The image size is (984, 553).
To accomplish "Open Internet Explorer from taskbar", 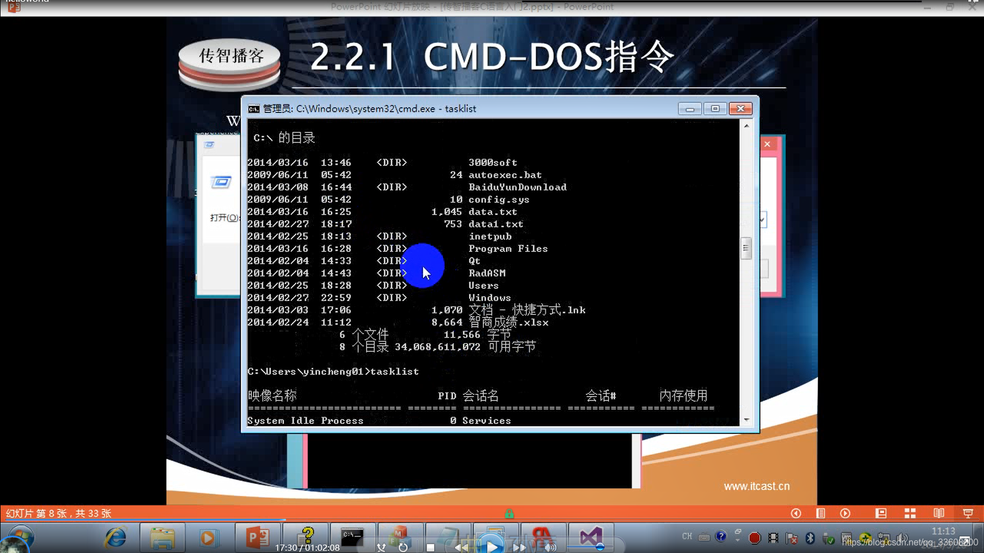I will point(116,538).
